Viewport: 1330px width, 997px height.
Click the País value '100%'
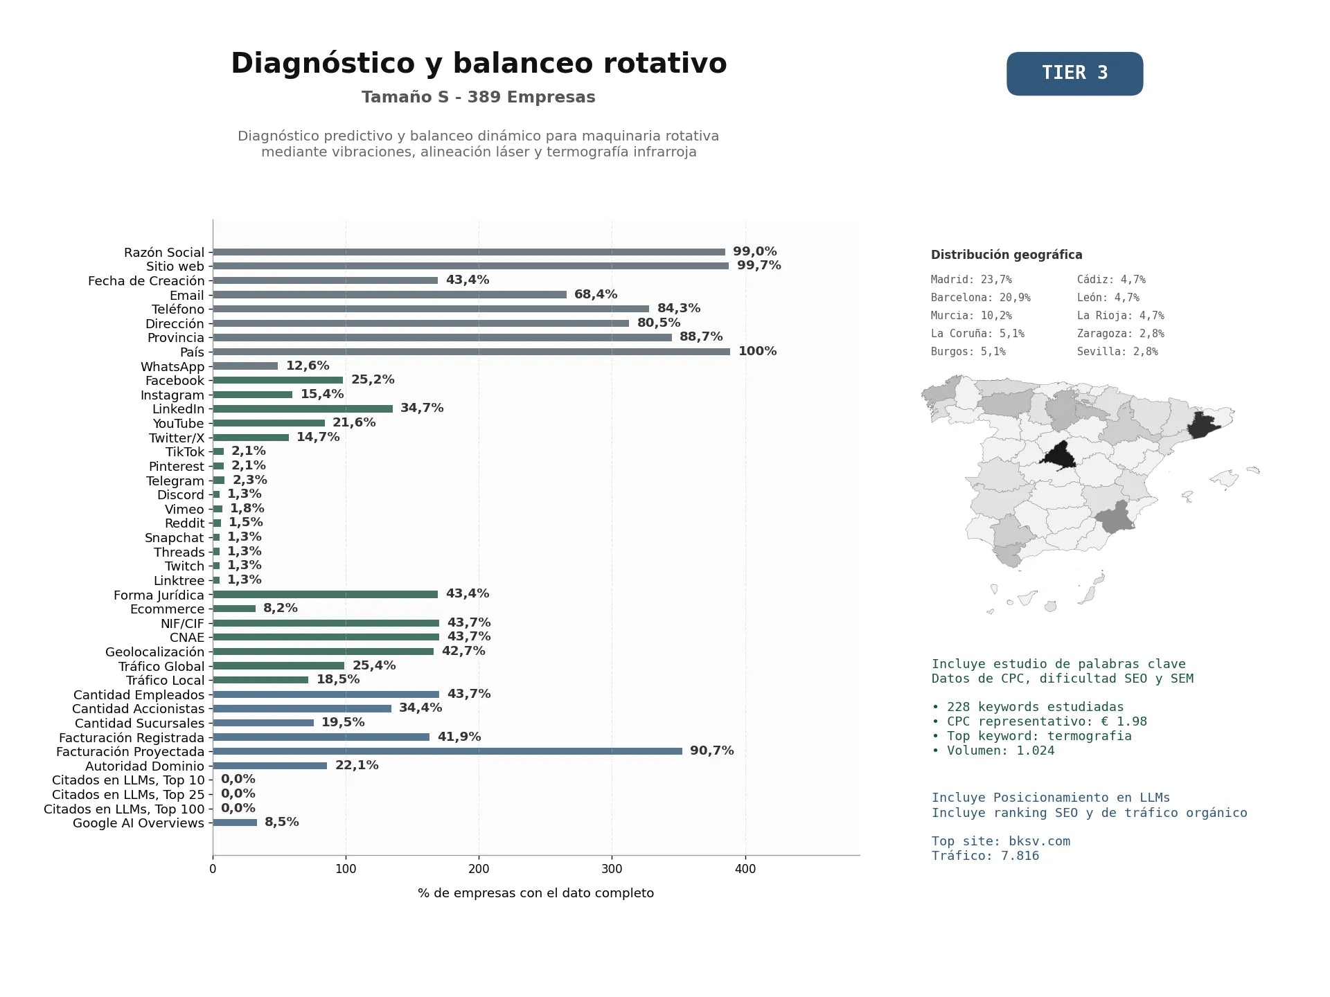[x=758, y=351]
